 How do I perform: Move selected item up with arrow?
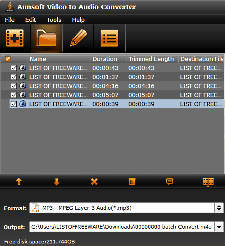tap(19, 181)
